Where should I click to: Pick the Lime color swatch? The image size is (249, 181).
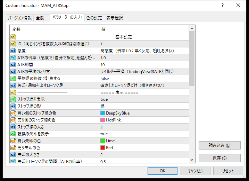coord(102,141)
